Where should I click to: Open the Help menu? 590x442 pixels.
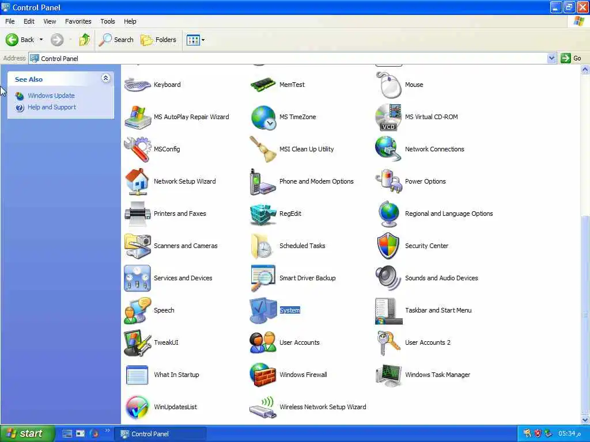coord(130,21)
